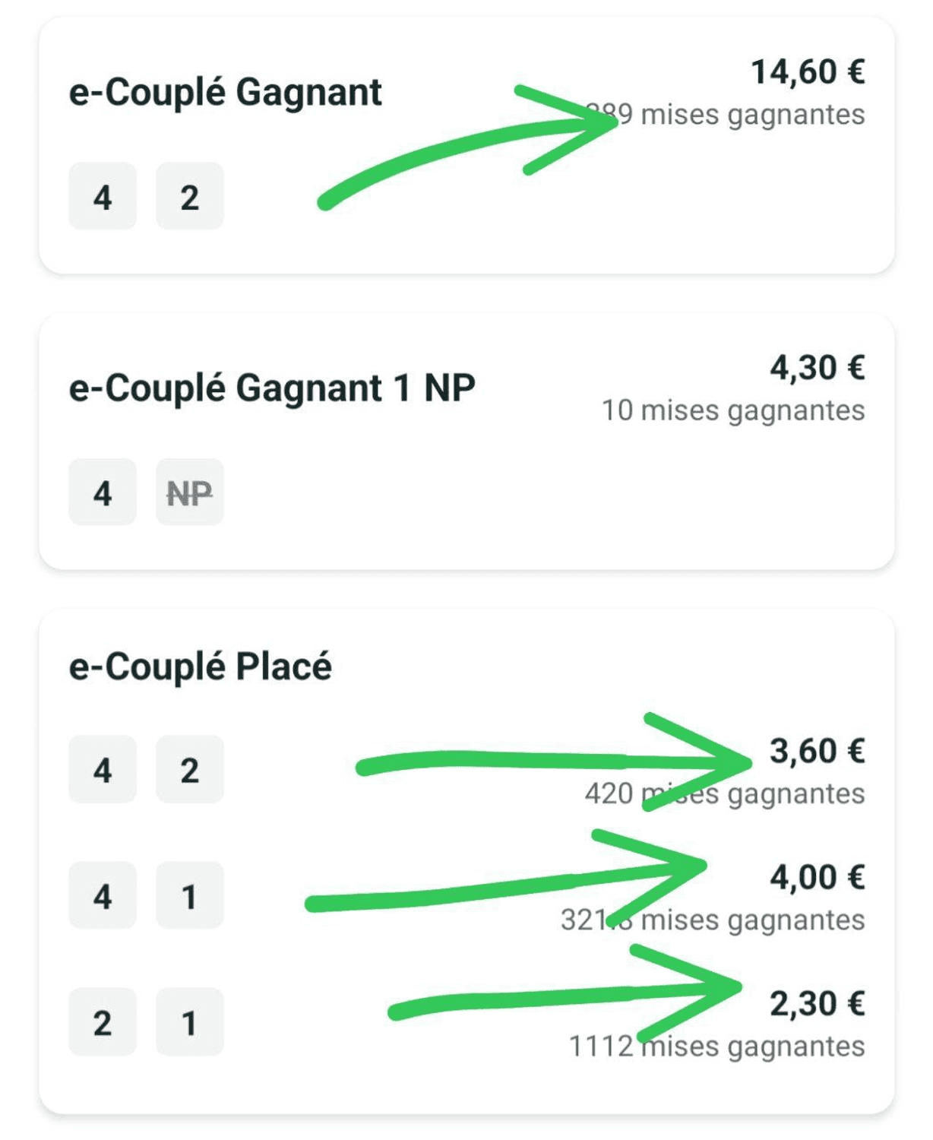Tap horse number 2 in e-Couplé Gagnant

pyautogui.click(x=190, y=196)
